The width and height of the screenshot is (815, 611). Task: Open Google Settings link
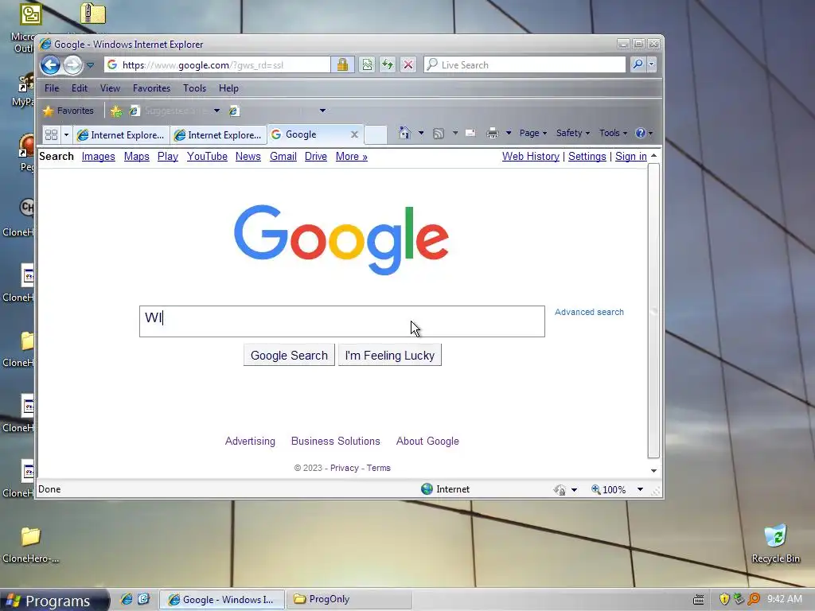[587, 157]
